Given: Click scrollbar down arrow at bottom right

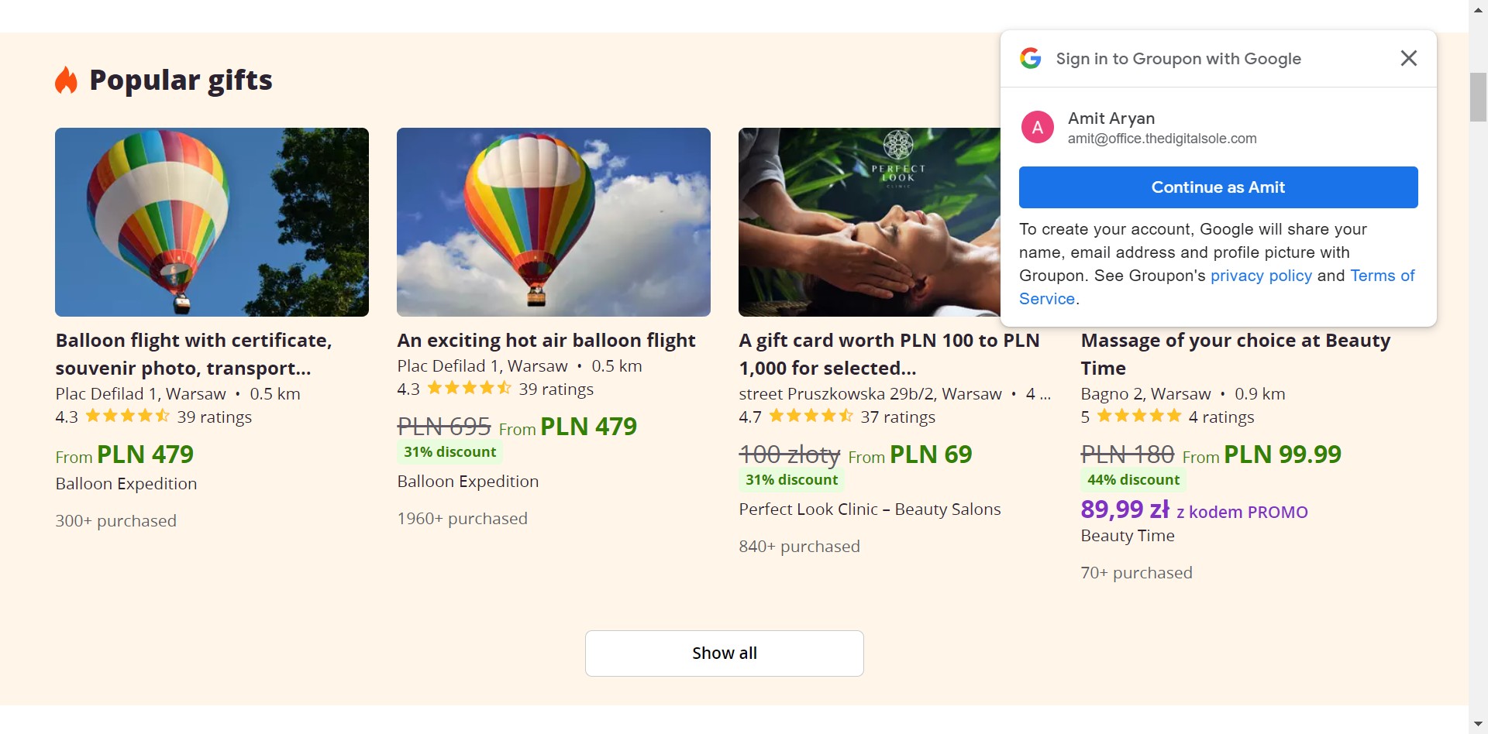Looking at the screenshot, I should (x=1478, y=725).
